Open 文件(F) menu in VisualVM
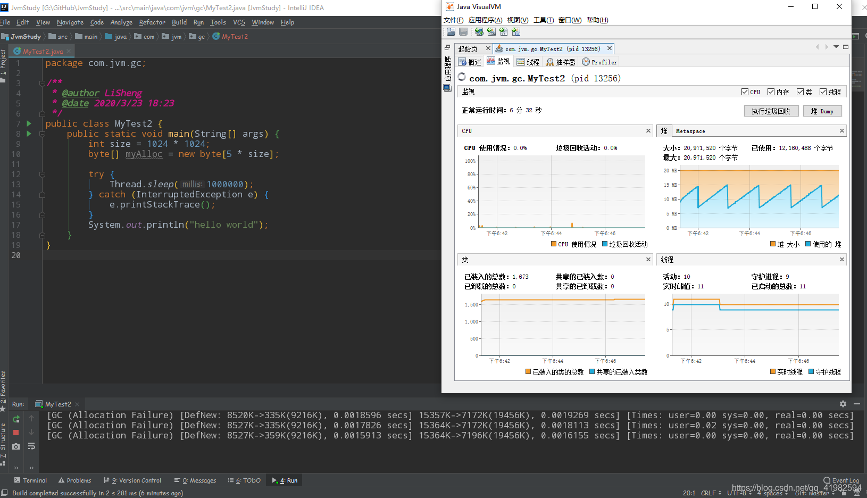This screenshot has width=867, height=498. click(x=453, y=20)
